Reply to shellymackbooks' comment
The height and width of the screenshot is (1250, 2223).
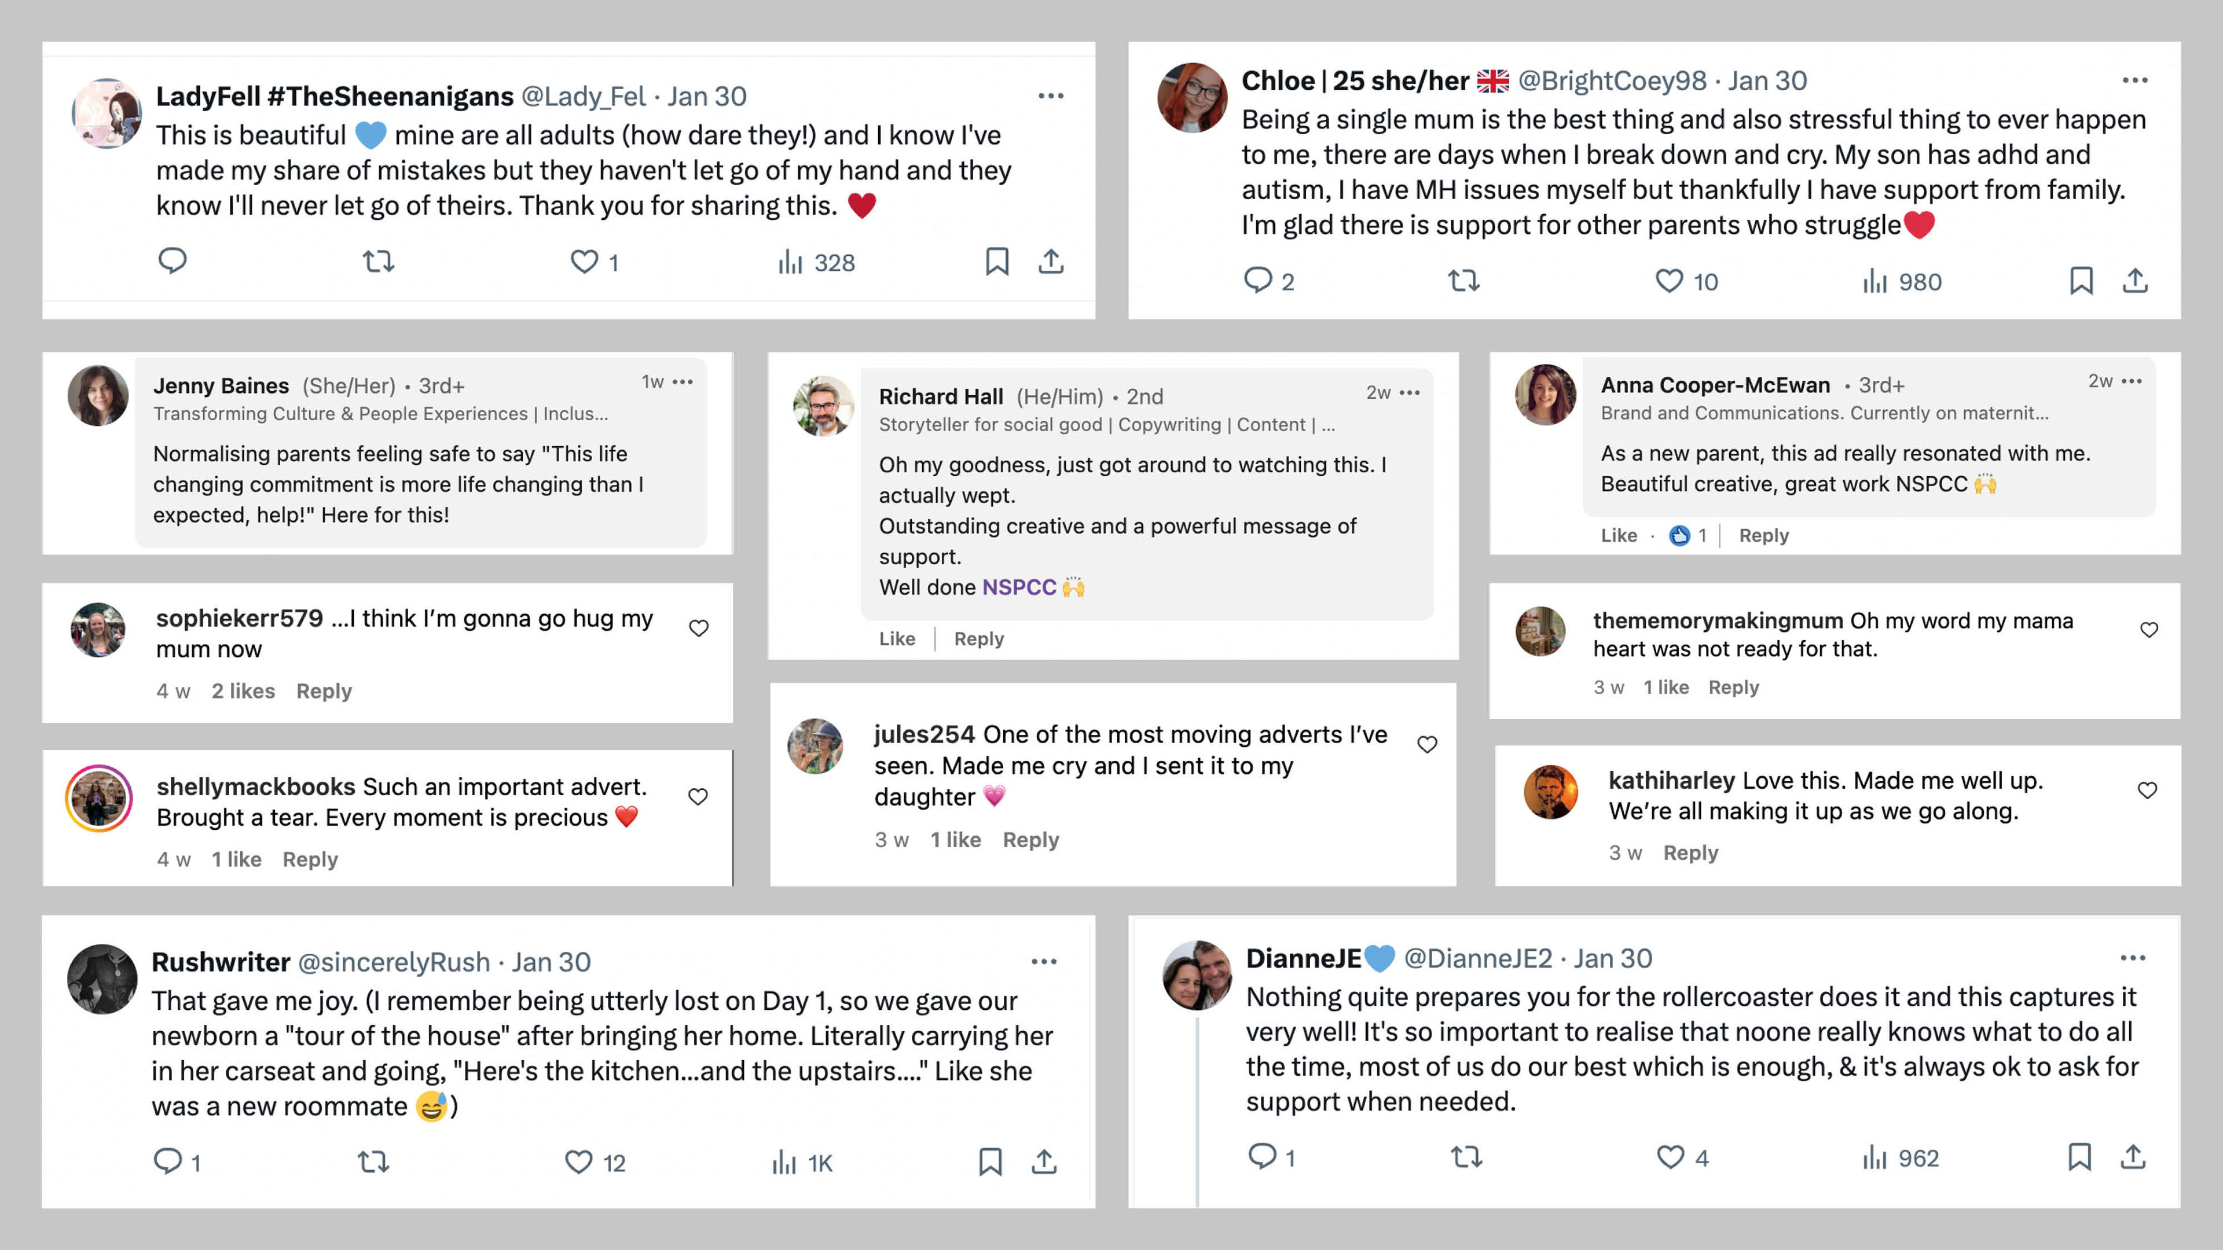pyautogui.click(x=310, y=859)
